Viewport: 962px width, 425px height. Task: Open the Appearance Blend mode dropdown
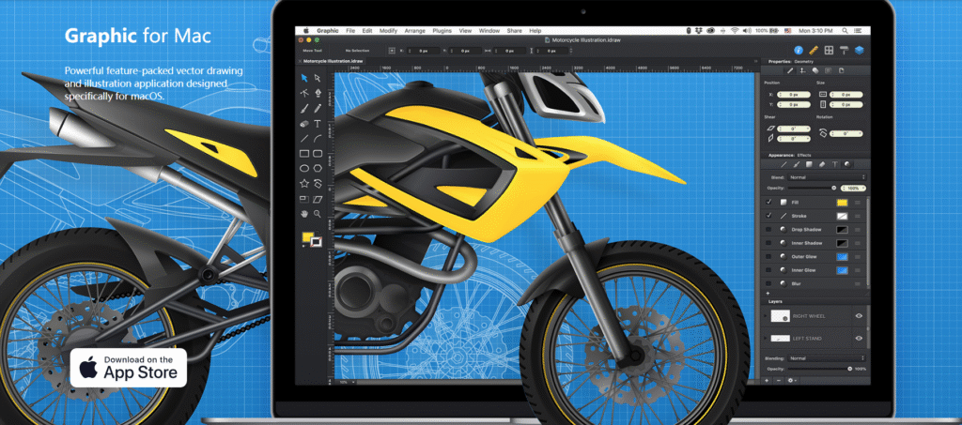point(827,177)
